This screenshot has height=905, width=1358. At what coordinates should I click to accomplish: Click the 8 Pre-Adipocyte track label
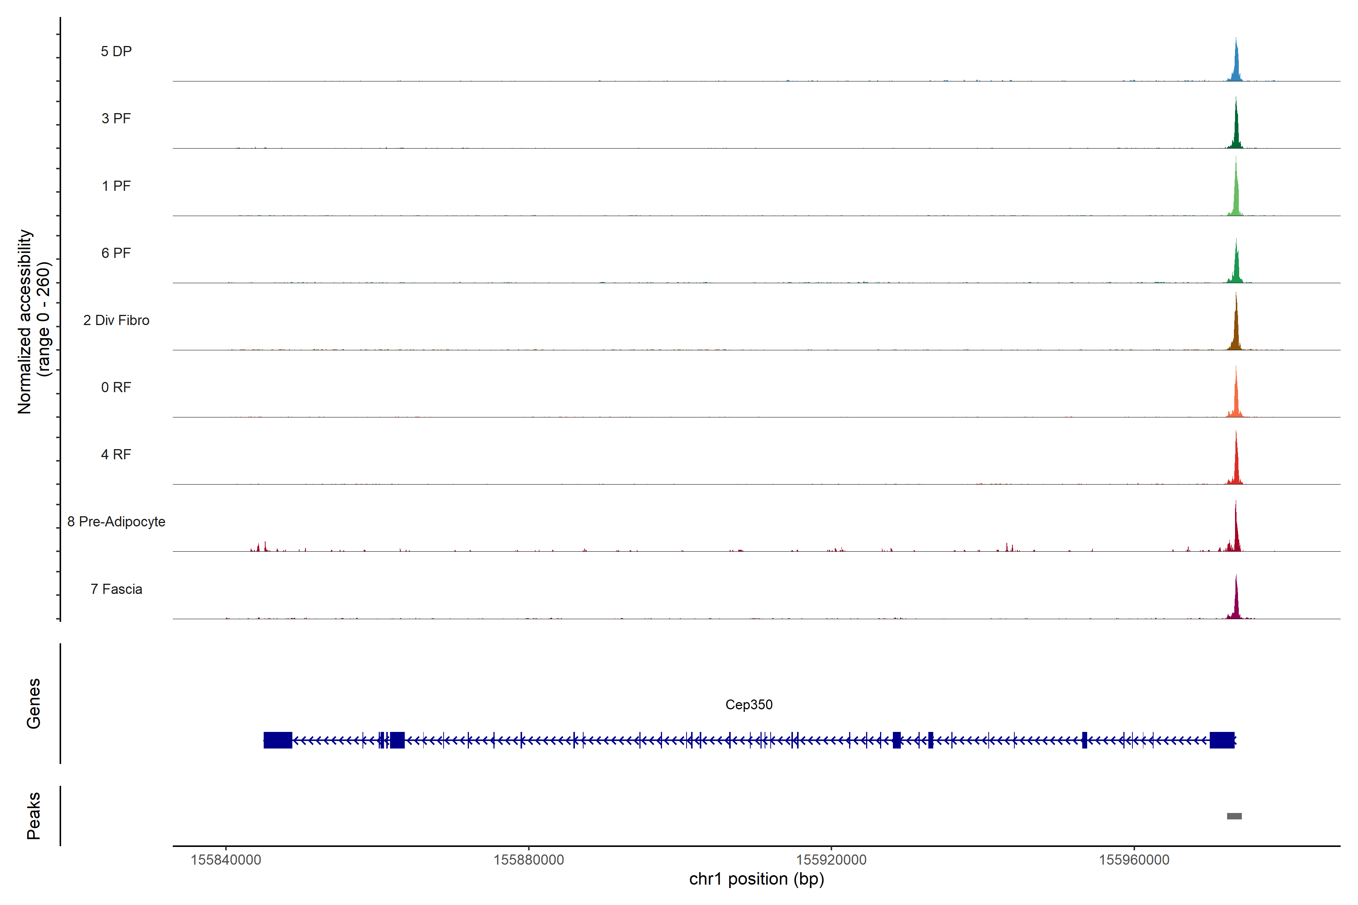pyautogui.click(x=116, y=522)
